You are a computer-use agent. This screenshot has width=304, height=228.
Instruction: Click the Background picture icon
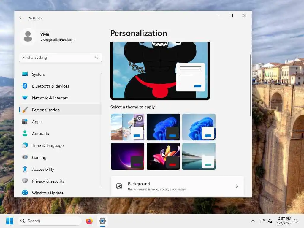tap(119, 186)
